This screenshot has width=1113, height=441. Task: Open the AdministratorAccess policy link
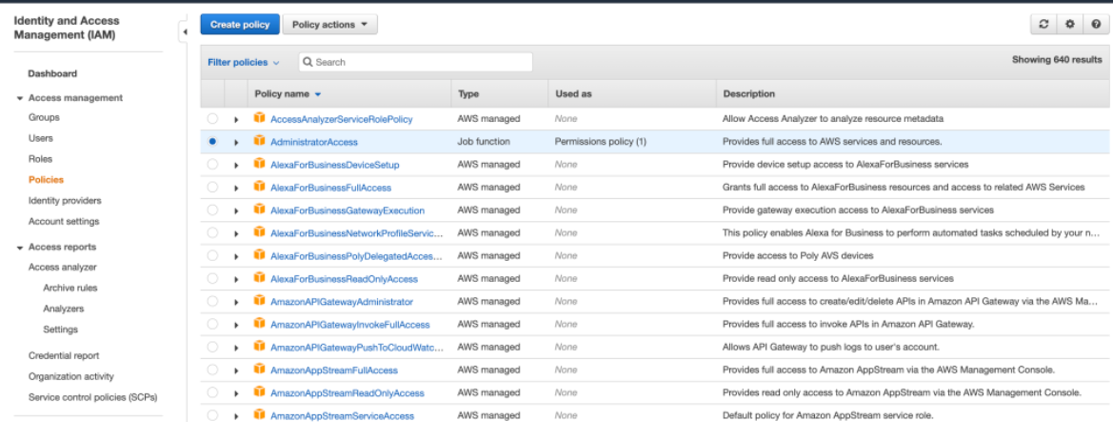[314, 142]
